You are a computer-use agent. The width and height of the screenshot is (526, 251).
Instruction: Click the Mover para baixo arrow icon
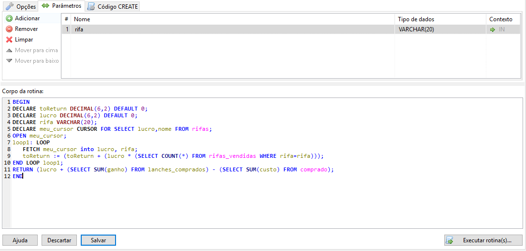pos(9,61)
